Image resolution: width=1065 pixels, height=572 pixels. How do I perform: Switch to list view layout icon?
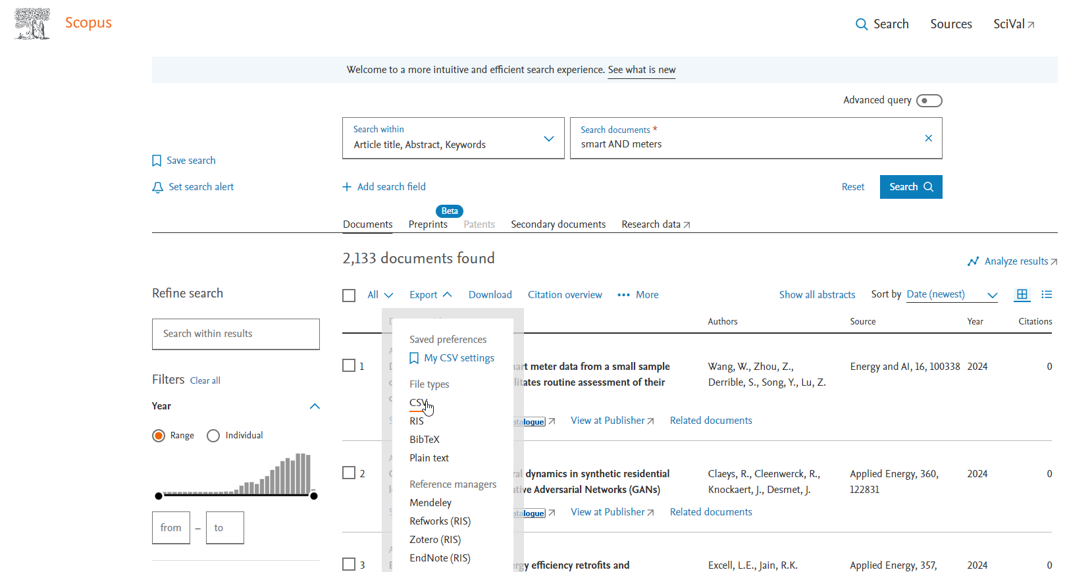[x=1047, y=295]
